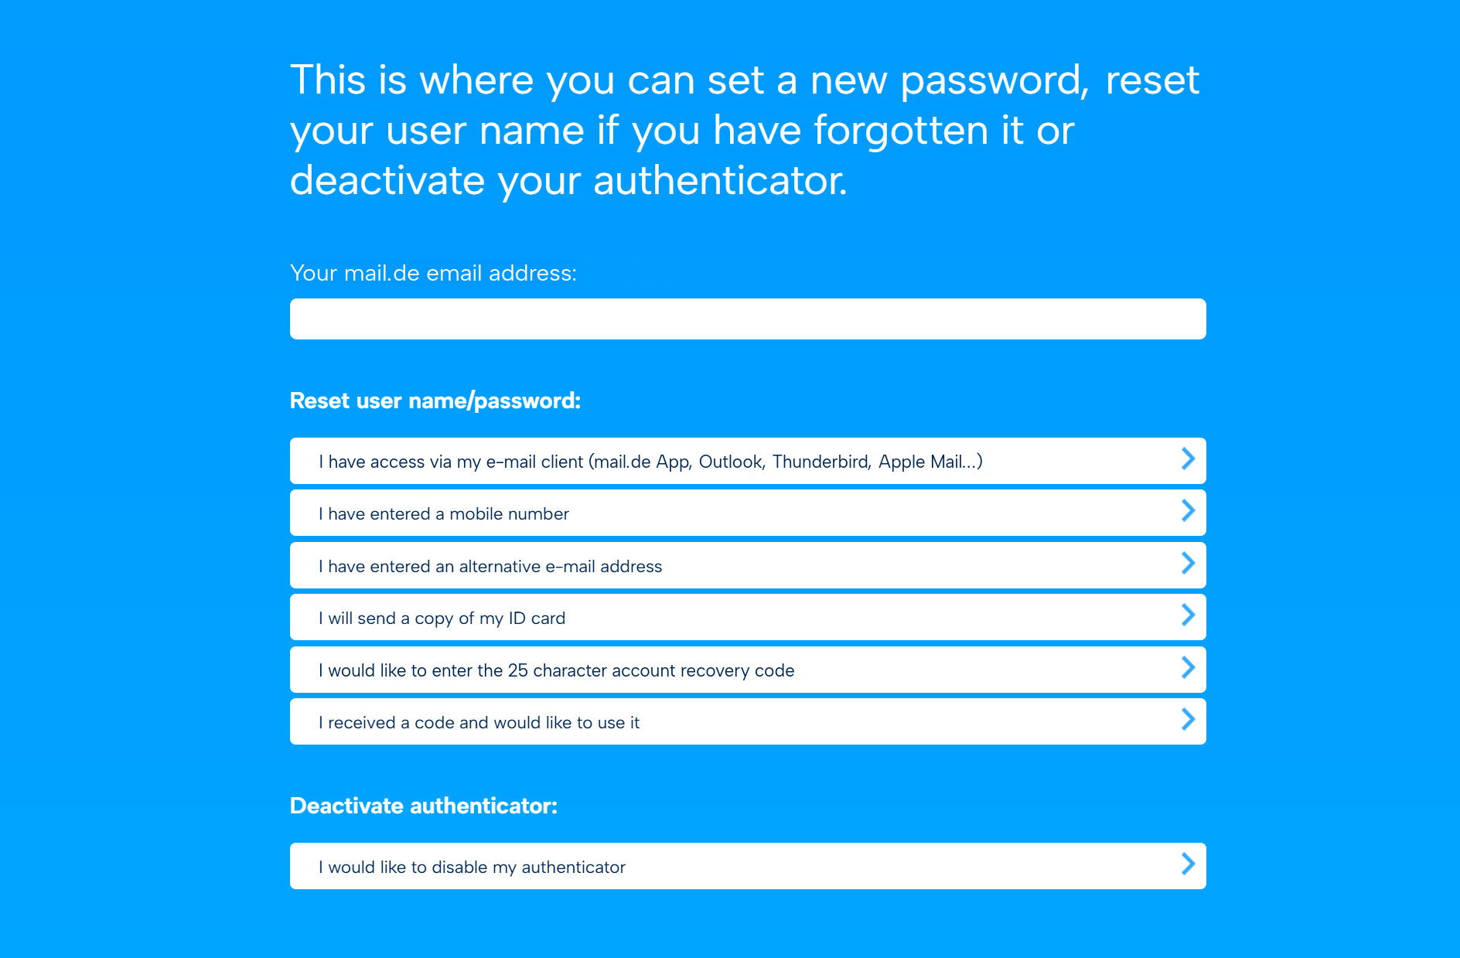Choose 'I would like to disable my authenticator'
Image resolution: width=1460 pixels, height=958 pixels.
(x=748, y=866)
